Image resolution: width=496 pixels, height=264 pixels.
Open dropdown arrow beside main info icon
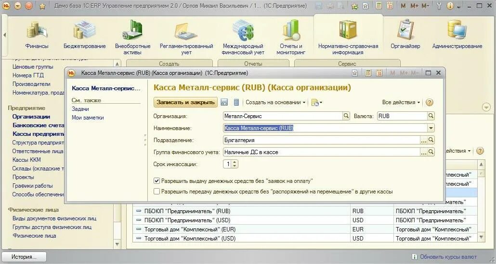click(x=458, y=6)
